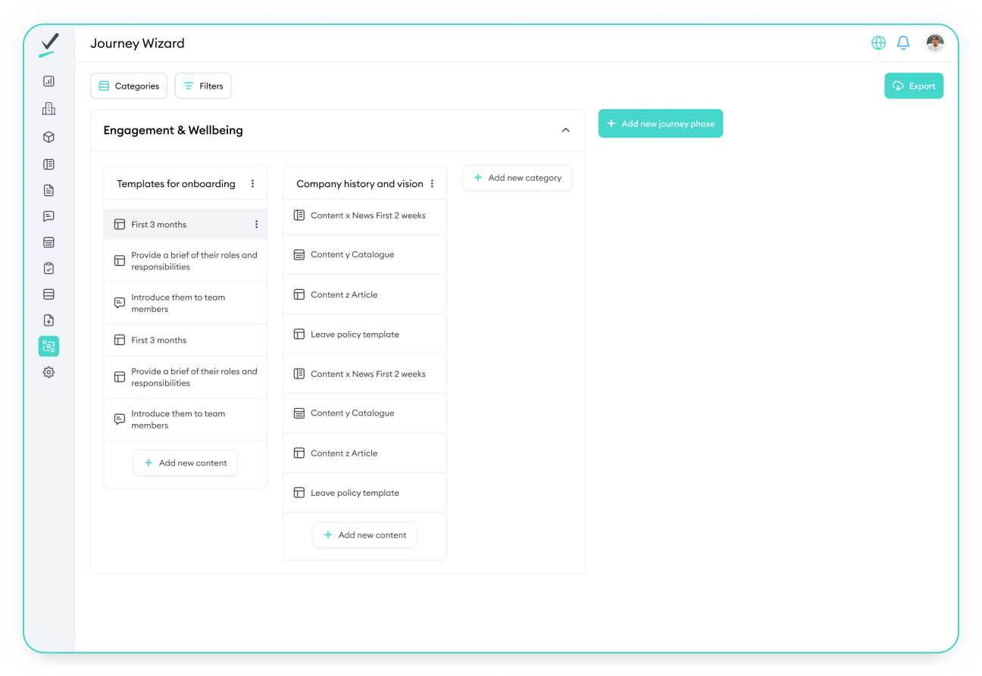Select the company building icon in sidebar
982x676 pixels.
(x=48, y=108)
